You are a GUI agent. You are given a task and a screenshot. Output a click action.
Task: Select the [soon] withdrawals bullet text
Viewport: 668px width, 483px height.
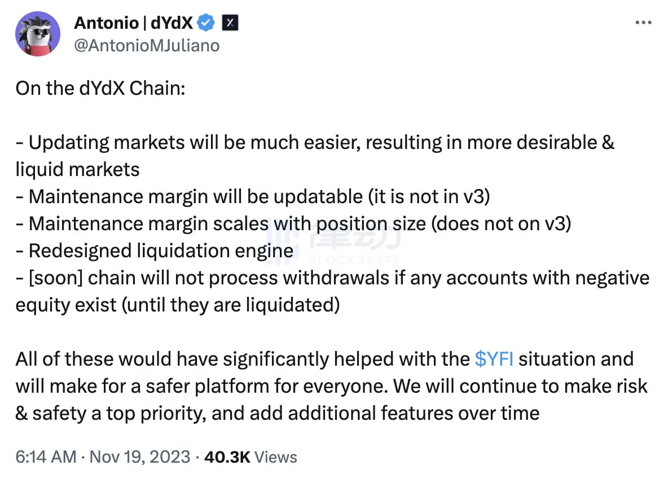333,277
